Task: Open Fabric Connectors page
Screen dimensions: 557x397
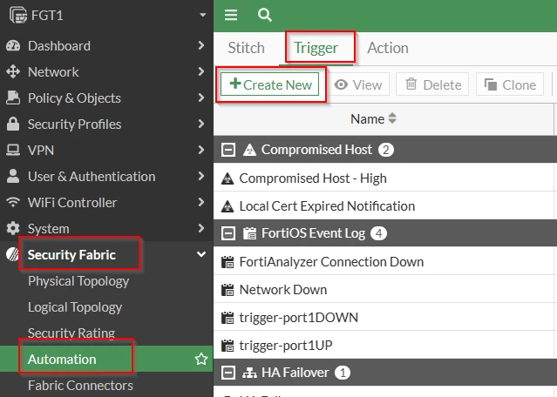Action: point(80,386)
